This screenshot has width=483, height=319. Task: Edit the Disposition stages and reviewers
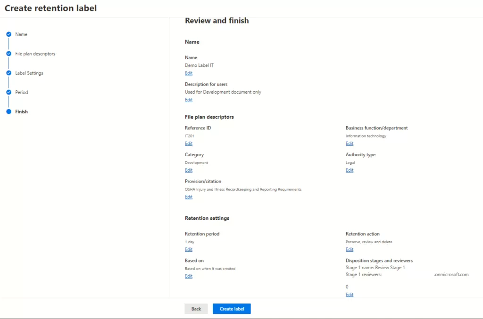tap(350, 295)
